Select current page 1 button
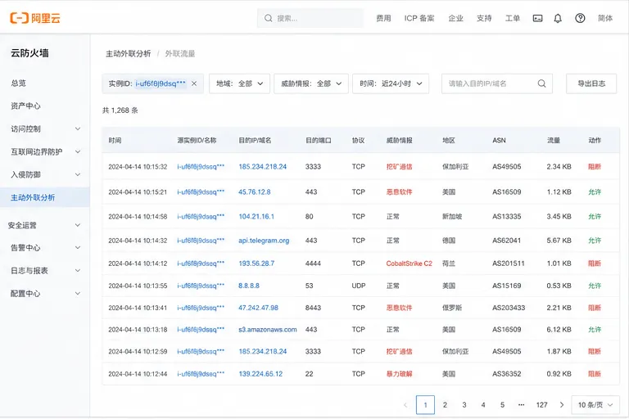Viewport: 629px width, 419px height. pos(425,405)
